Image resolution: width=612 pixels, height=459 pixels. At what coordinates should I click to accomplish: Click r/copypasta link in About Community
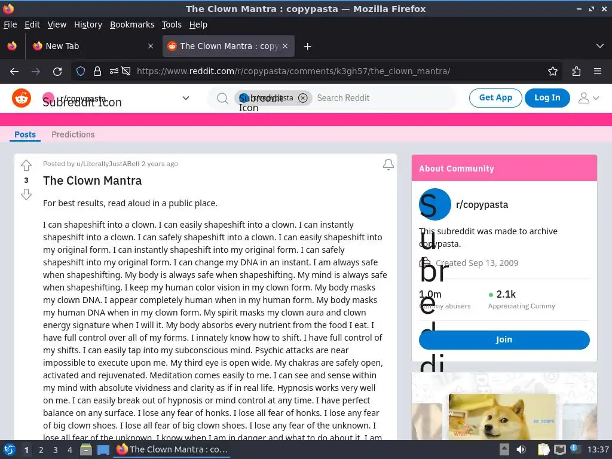482,204
